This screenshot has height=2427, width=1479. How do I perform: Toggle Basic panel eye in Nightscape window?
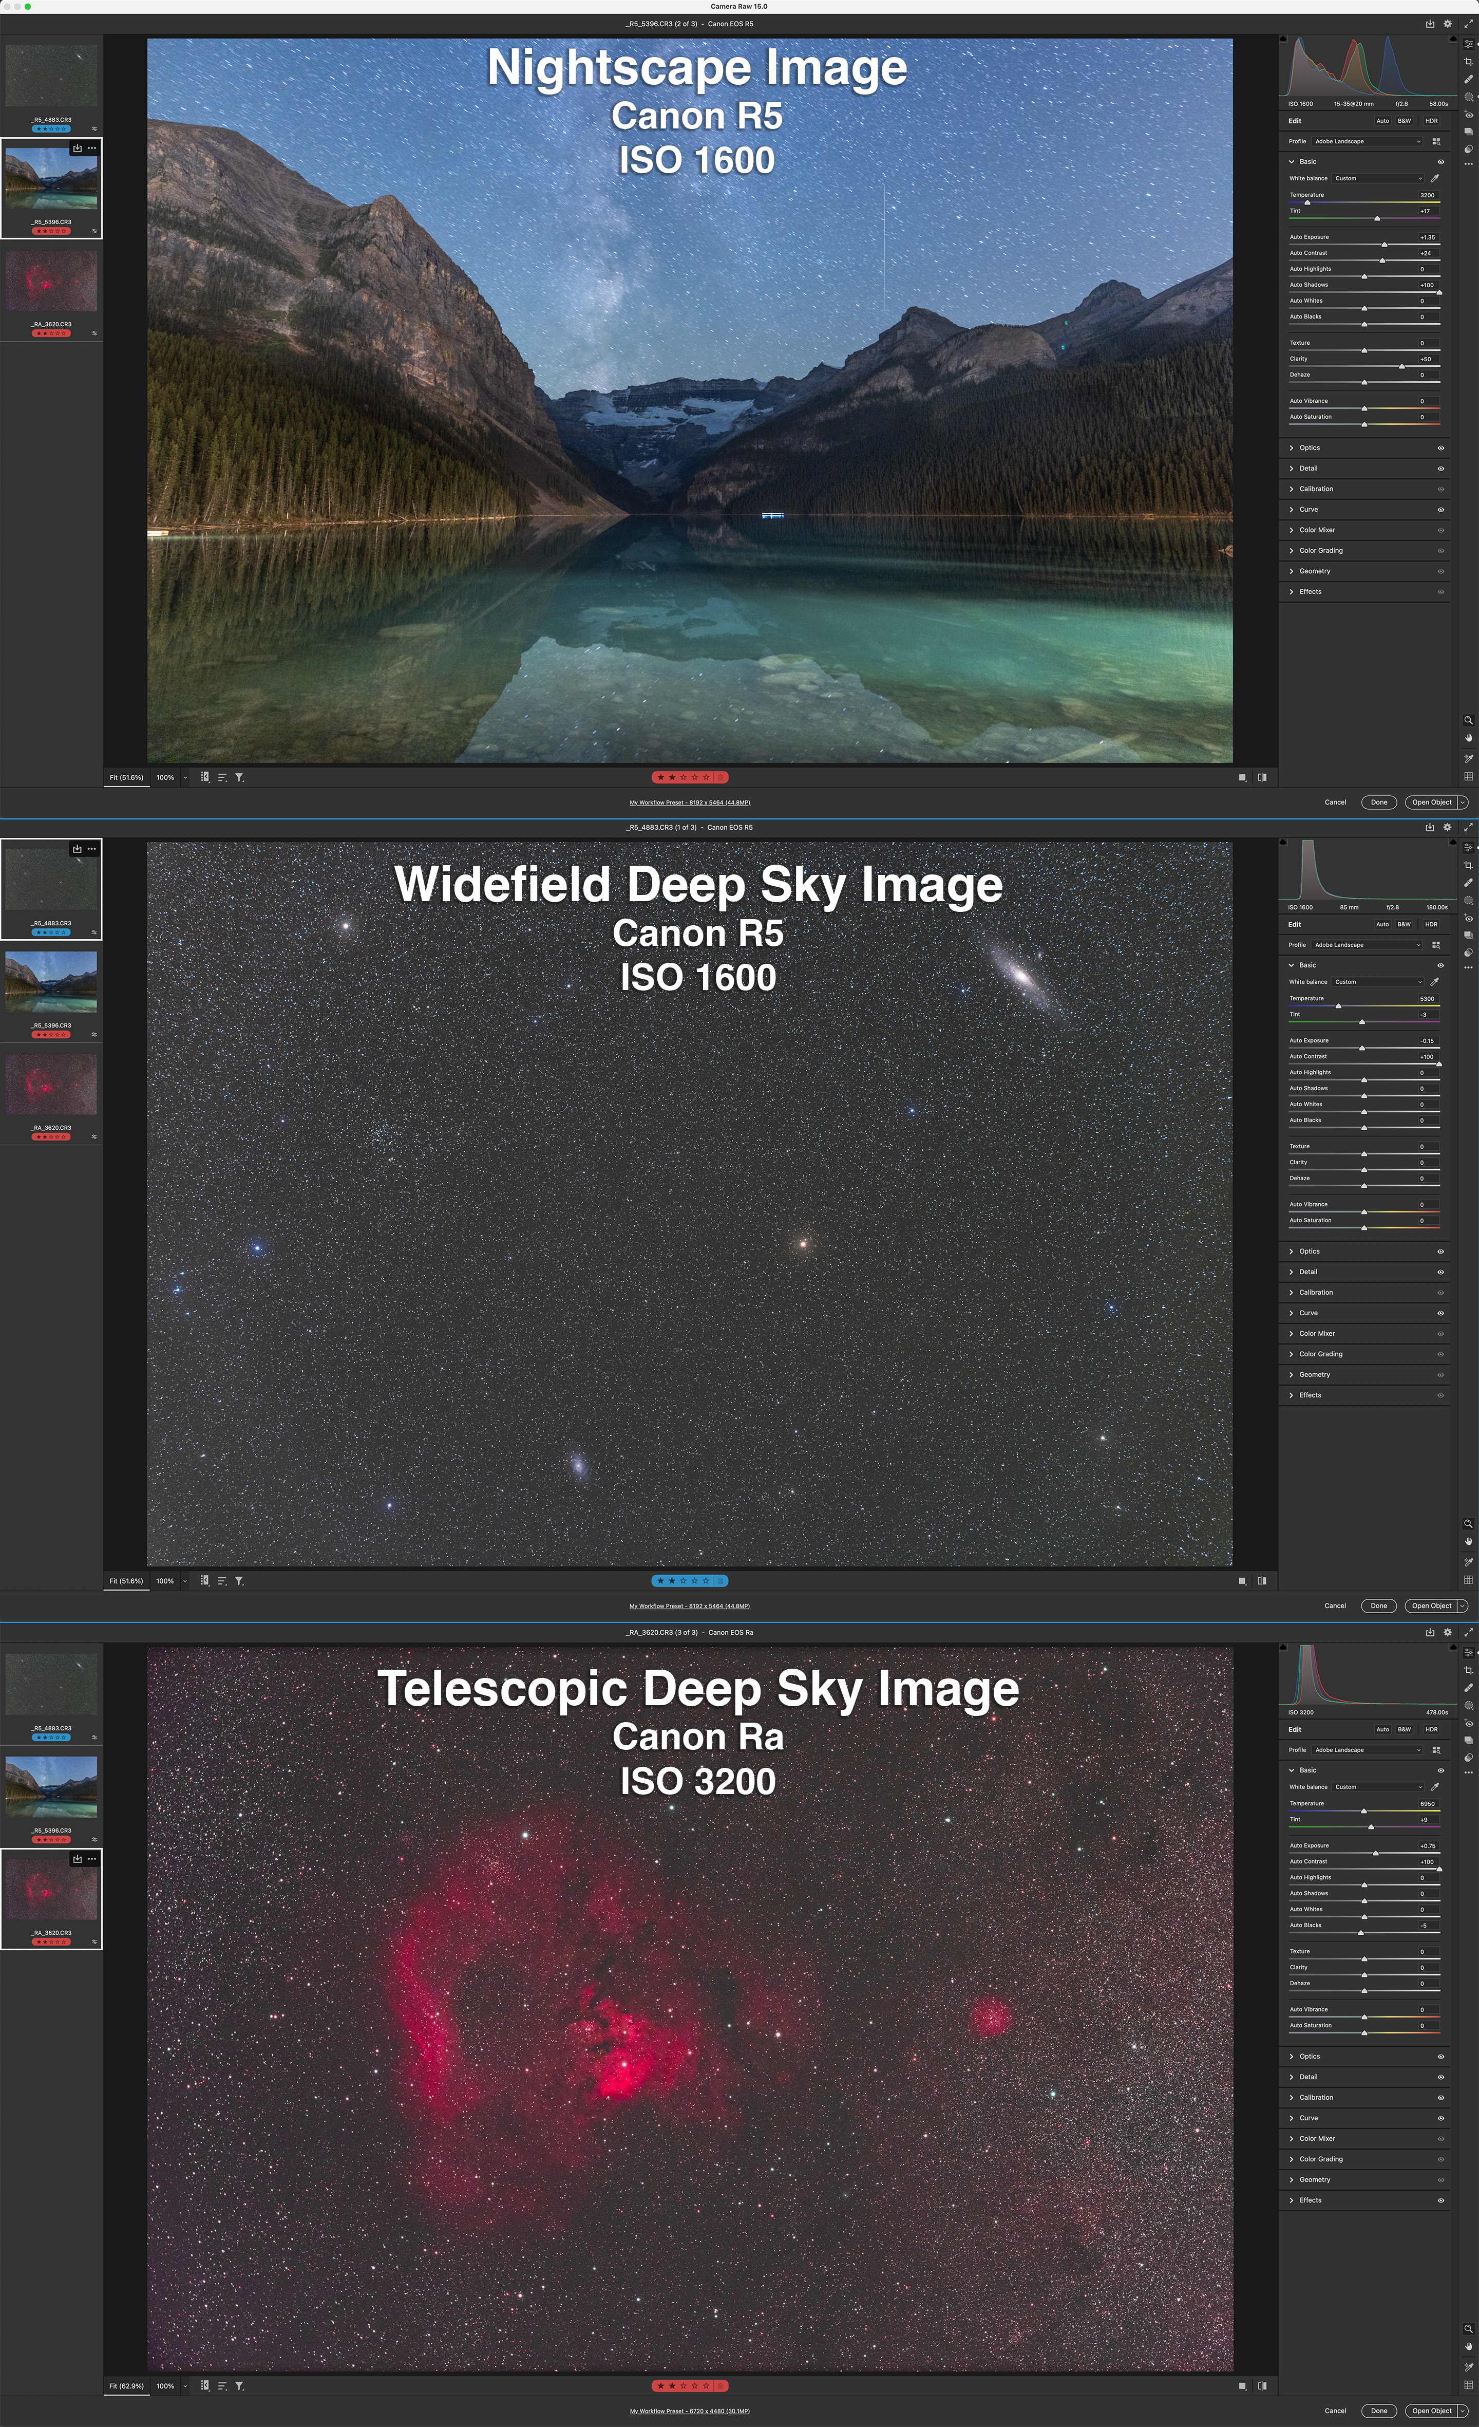(1440, 161)
